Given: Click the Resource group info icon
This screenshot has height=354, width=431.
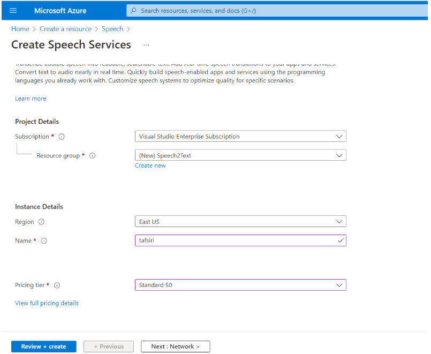Looking at the screenshot, I should pyautogui.click(x=92, y=156).
